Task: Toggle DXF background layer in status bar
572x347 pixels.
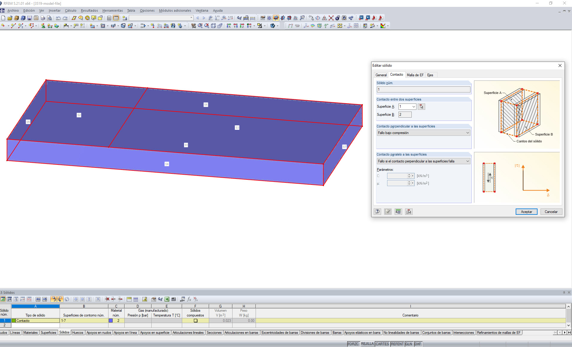Action: point(418,344)
